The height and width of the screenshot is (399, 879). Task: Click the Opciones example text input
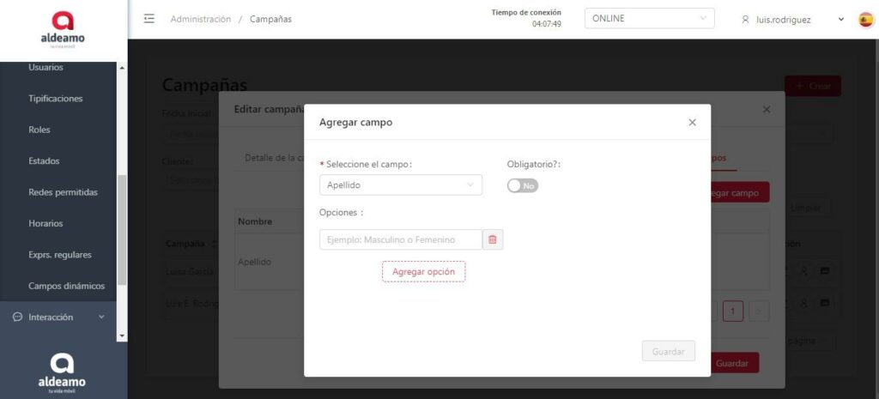pos(400,239)
